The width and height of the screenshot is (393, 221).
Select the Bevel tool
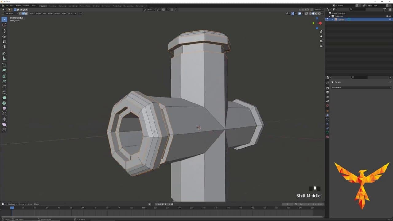pos(4,82)
